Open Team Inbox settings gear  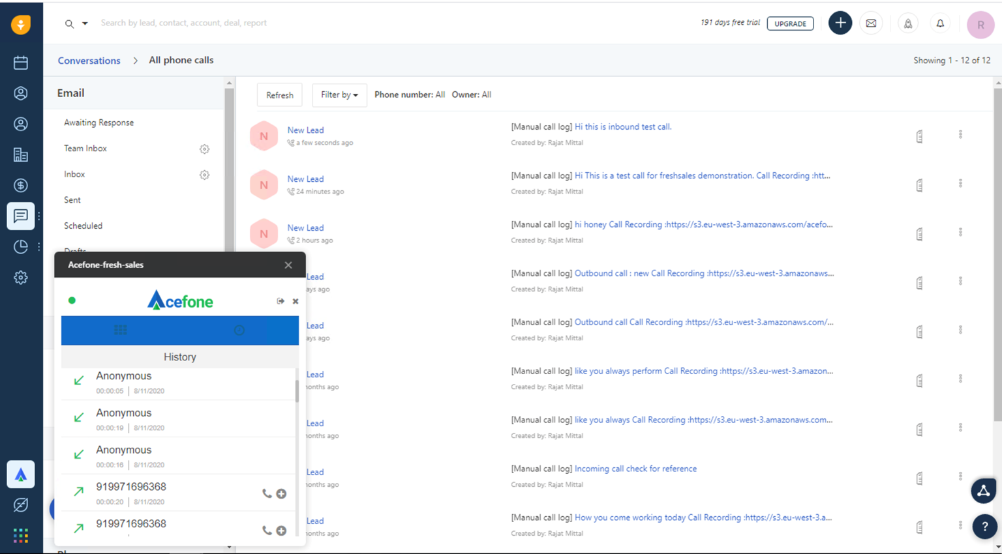204,149
